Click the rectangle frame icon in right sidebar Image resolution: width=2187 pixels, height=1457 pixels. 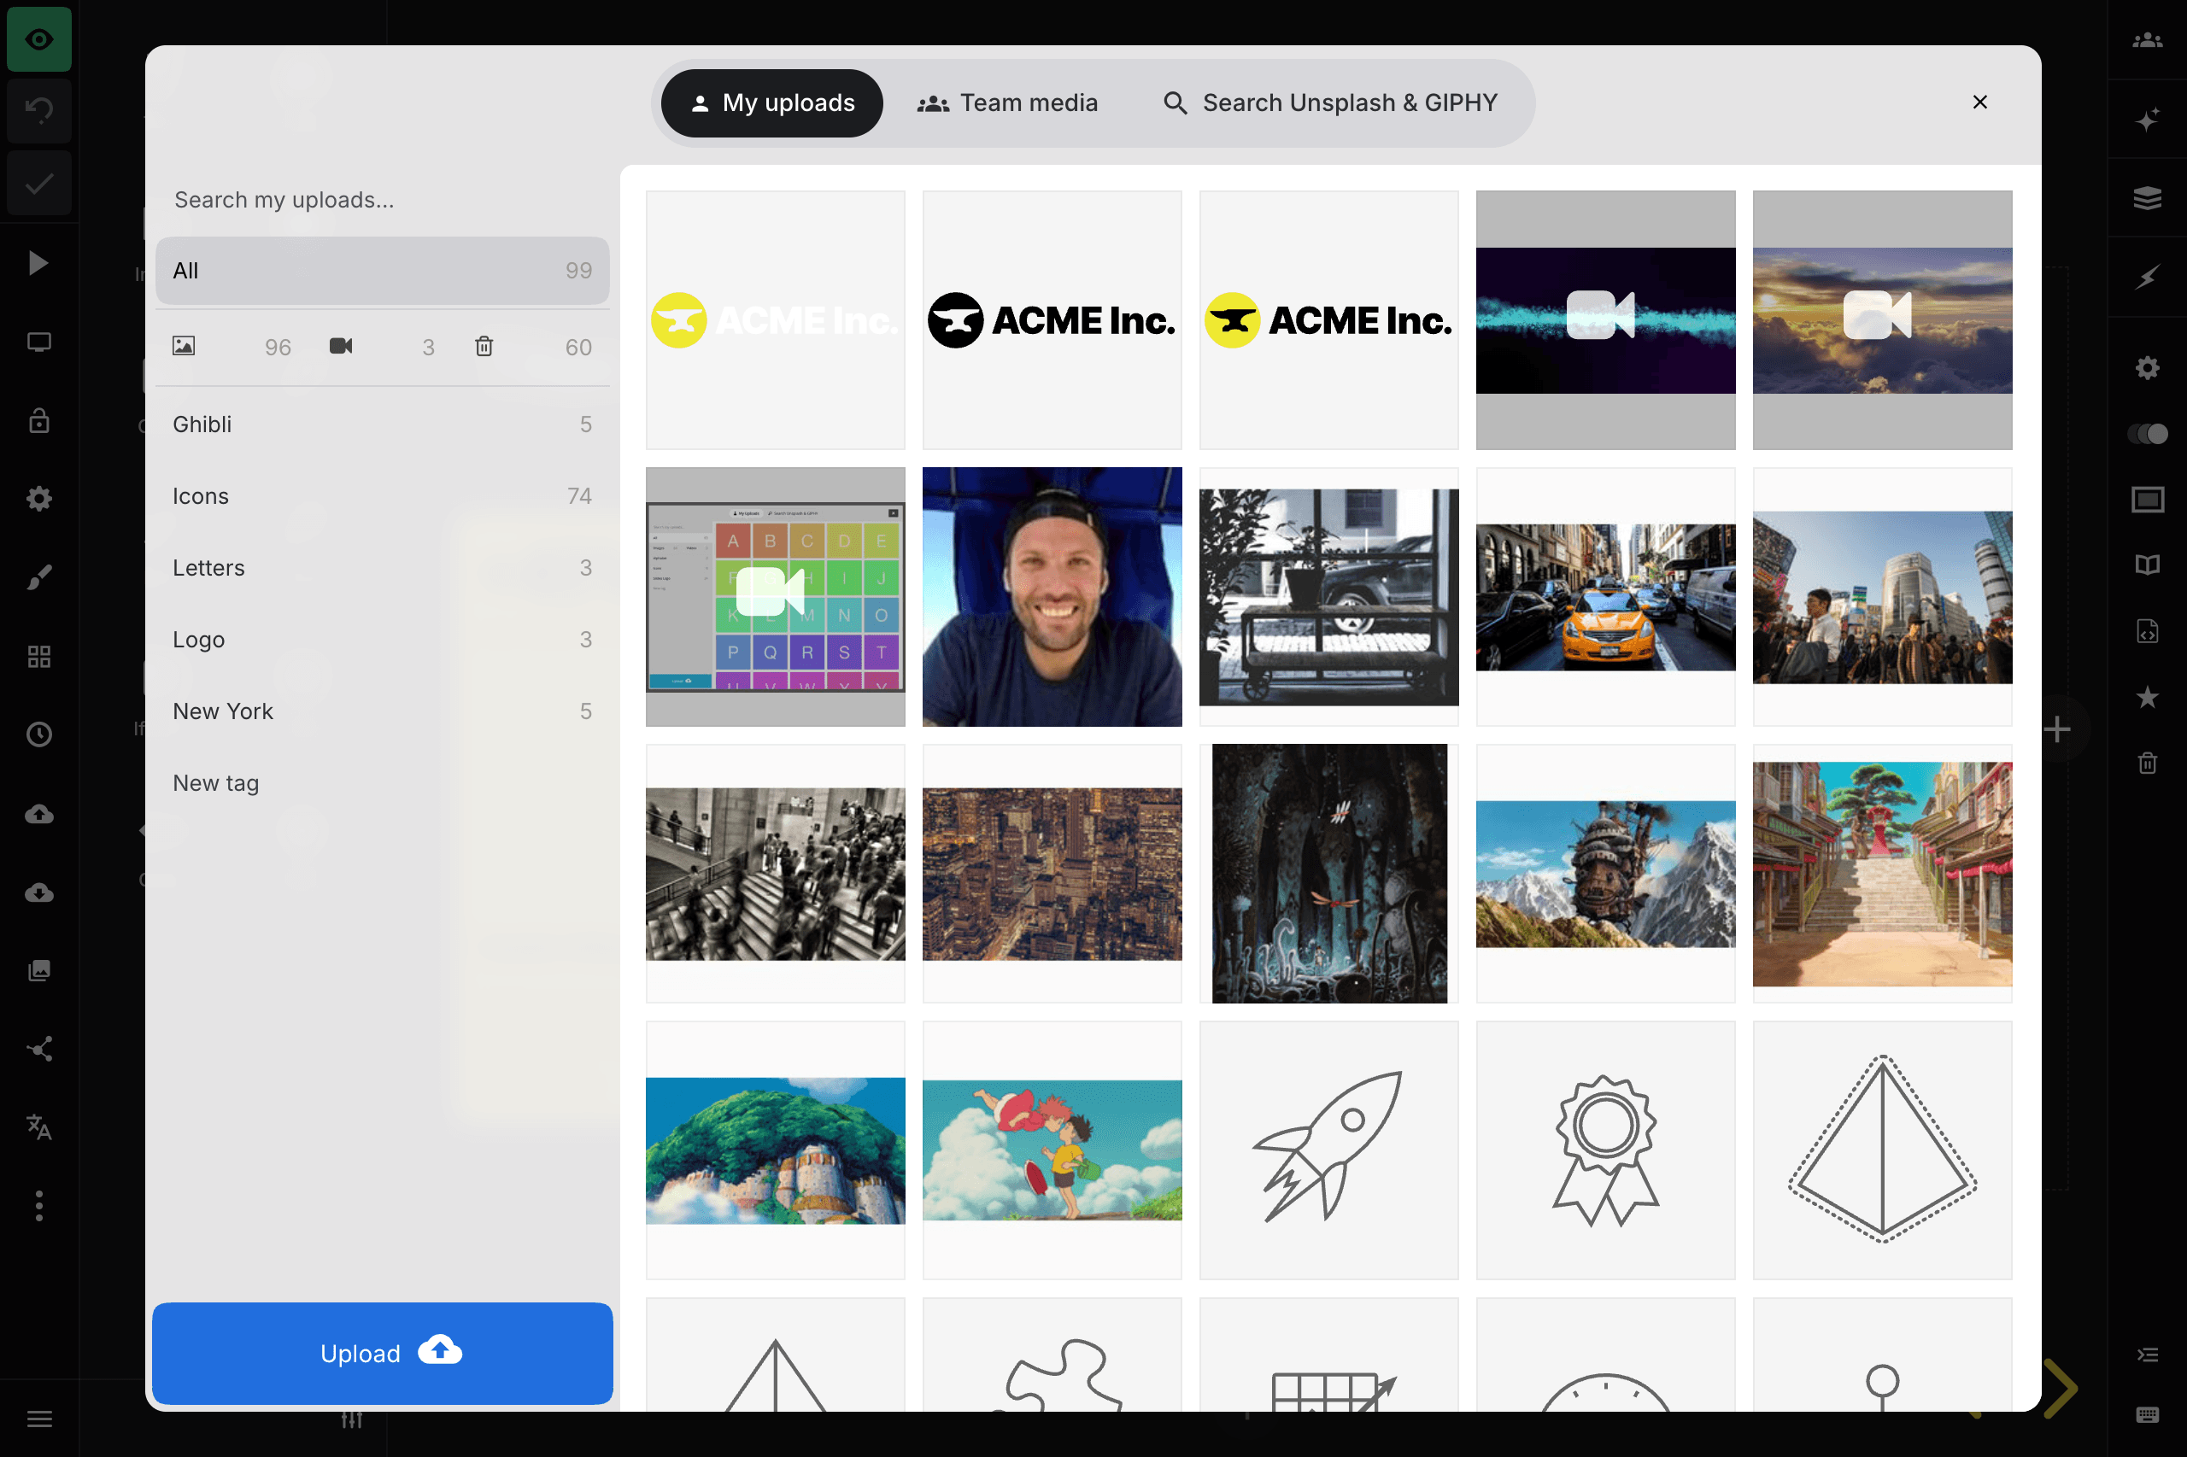[2147, 500]
